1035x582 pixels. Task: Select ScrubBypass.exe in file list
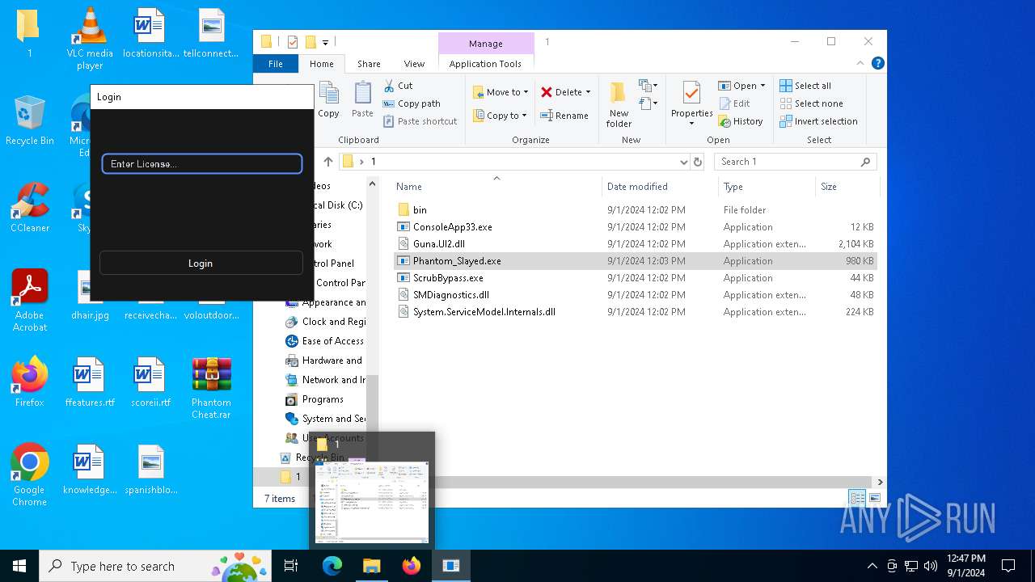[635, 278]
